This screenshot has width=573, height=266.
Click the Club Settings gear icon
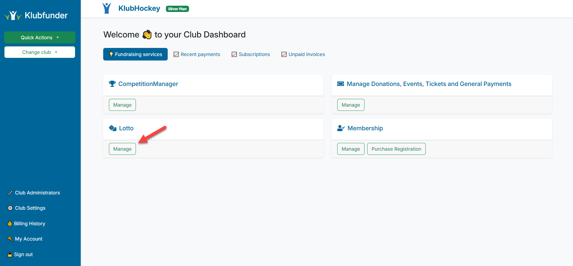tap(10, 208)
